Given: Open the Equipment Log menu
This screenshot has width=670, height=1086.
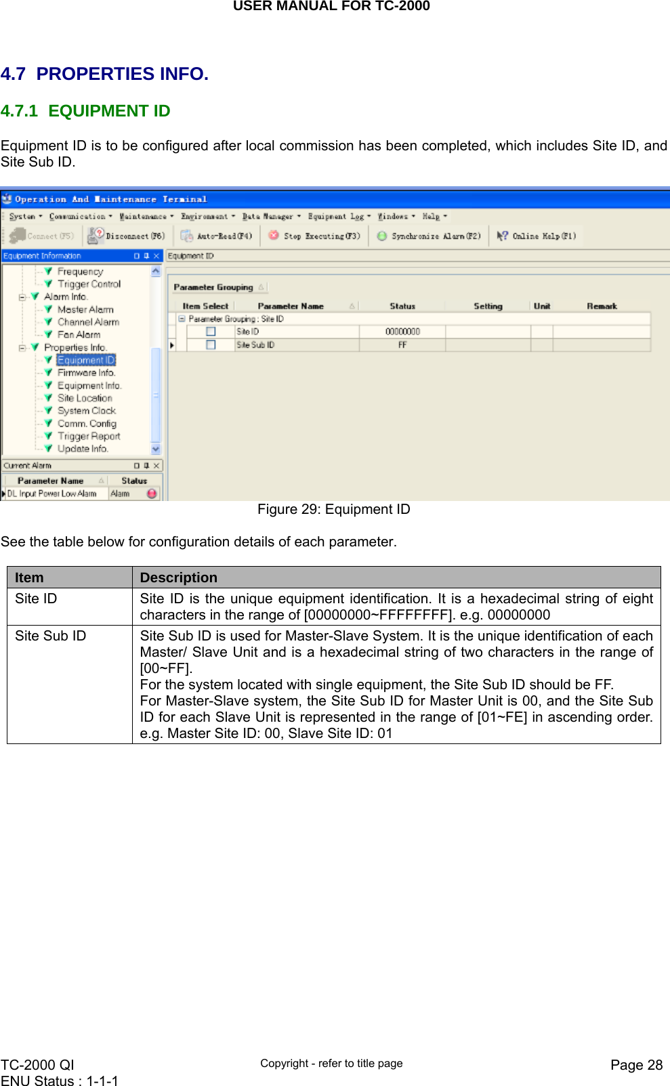Looking at the screenshot, I should 339,217.
